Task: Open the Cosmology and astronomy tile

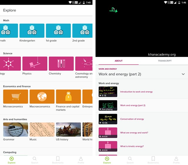Action: tap(84, 64)
